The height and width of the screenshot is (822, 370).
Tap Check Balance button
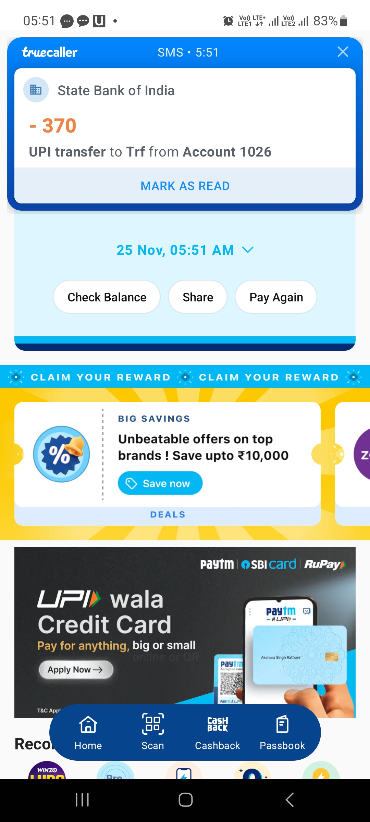pyautogui.click(x=107, y=297)
